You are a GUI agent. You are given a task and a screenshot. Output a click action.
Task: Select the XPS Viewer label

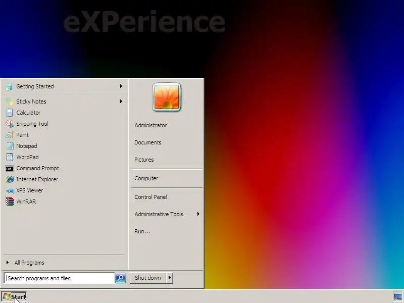30,190
